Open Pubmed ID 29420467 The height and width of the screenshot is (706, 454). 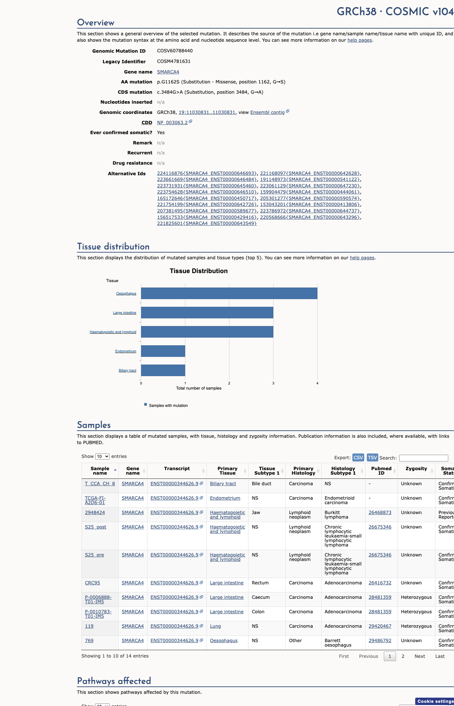pos(380,626)
